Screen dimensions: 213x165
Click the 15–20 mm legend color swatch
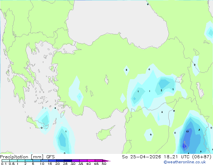52,161
